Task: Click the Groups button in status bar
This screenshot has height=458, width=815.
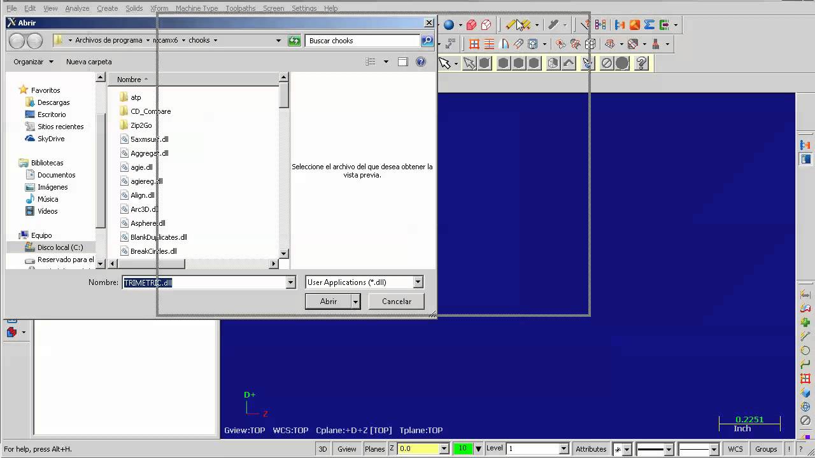Action: click(766, 449)
